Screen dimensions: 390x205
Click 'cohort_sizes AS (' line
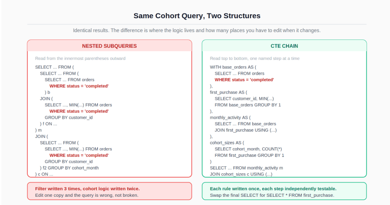pos(227,143)
